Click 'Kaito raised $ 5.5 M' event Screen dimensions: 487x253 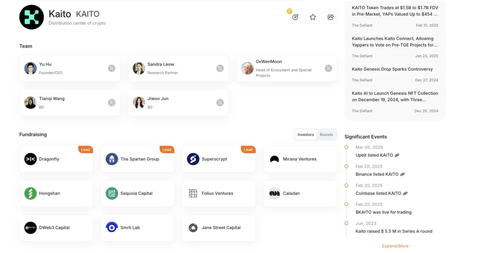point(394,231)
